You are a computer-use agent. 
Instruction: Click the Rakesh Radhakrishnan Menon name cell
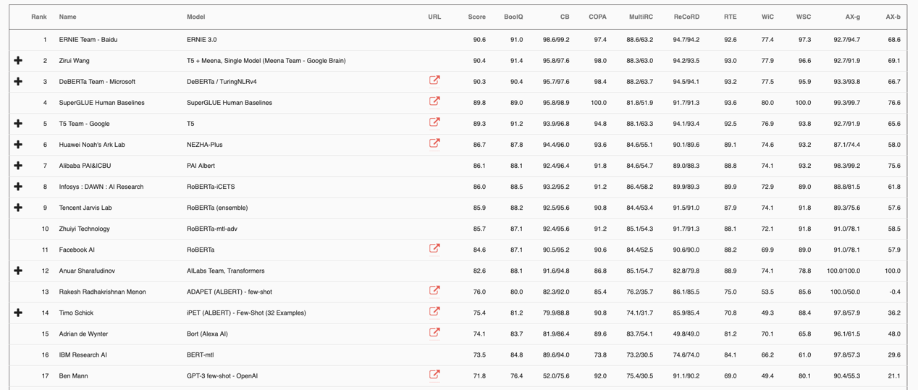(102, 292)
